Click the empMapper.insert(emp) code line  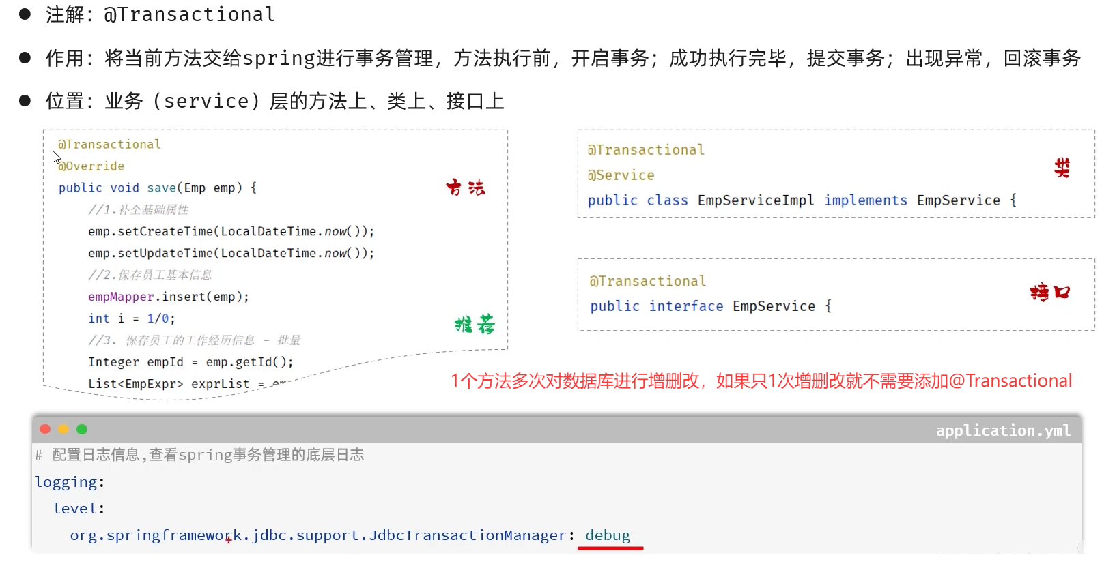[169, 297]
